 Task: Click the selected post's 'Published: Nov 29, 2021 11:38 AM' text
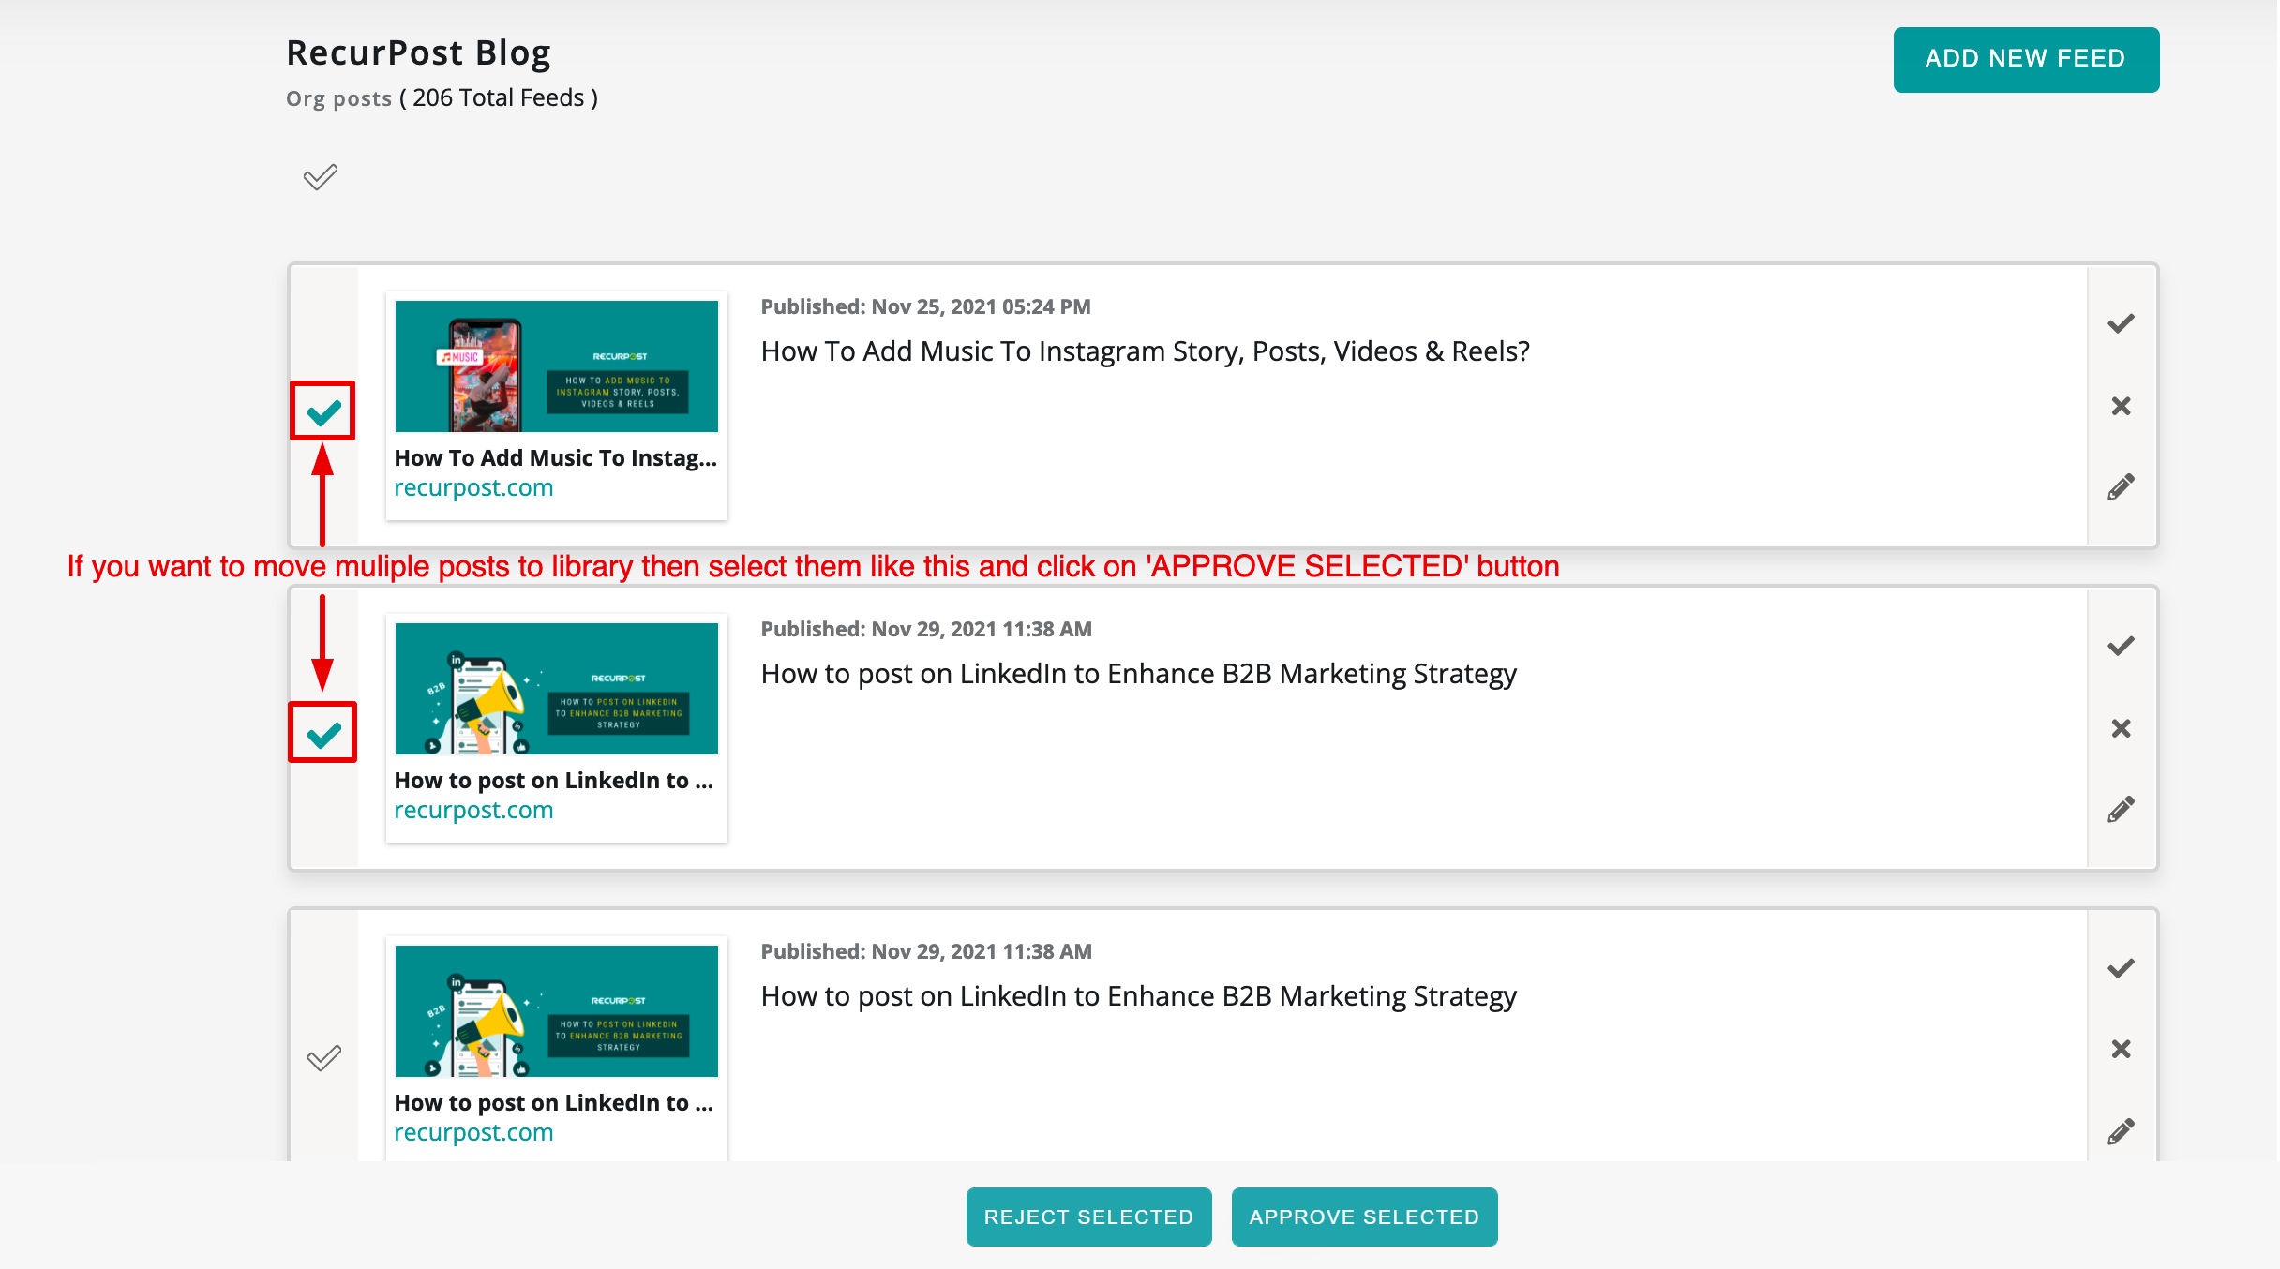[926, 629]
